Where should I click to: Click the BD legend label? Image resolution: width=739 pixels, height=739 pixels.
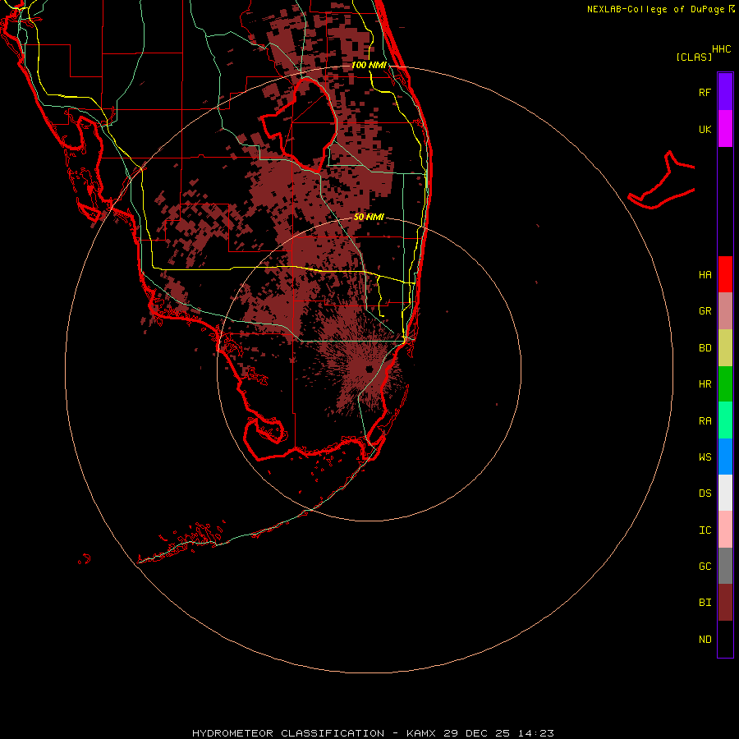(x=705, y=348)
